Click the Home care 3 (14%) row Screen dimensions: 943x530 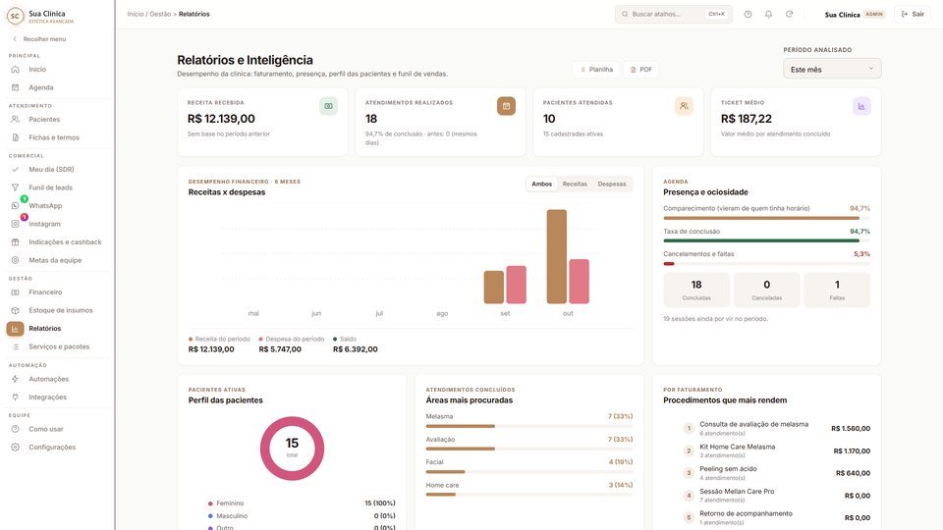tap(529, 489)
